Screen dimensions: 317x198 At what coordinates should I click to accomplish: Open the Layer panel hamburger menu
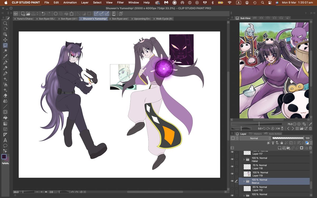point(232,133)
